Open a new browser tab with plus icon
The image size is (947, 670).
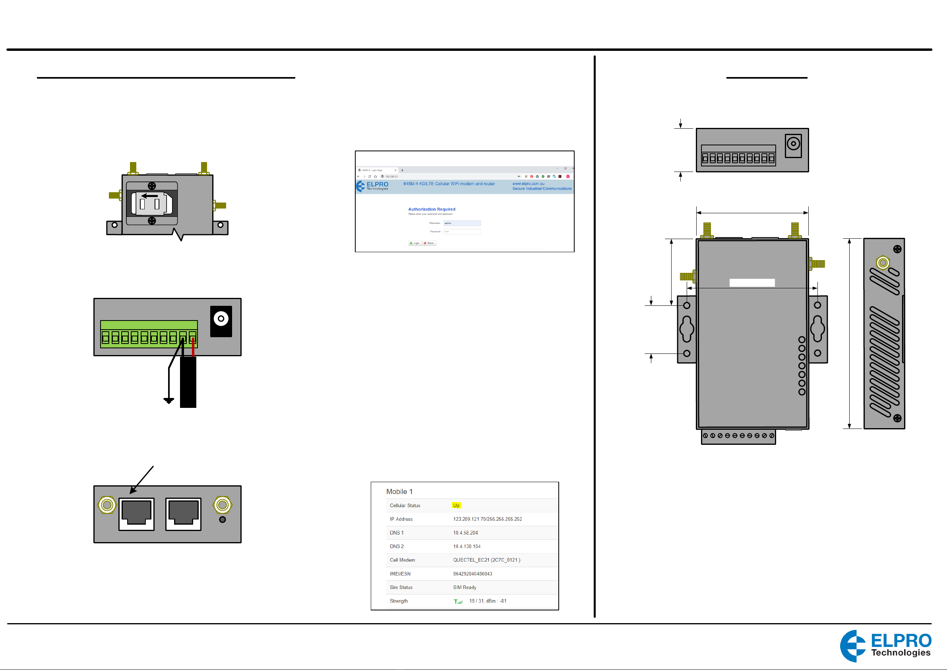point(403,170)
